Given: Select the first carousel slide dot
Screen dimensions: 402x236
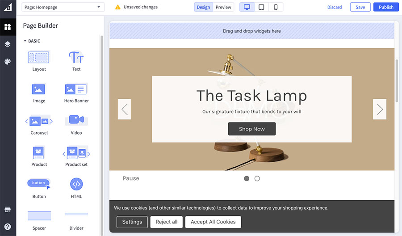Looking at the screenshot, I should [247, 178].
